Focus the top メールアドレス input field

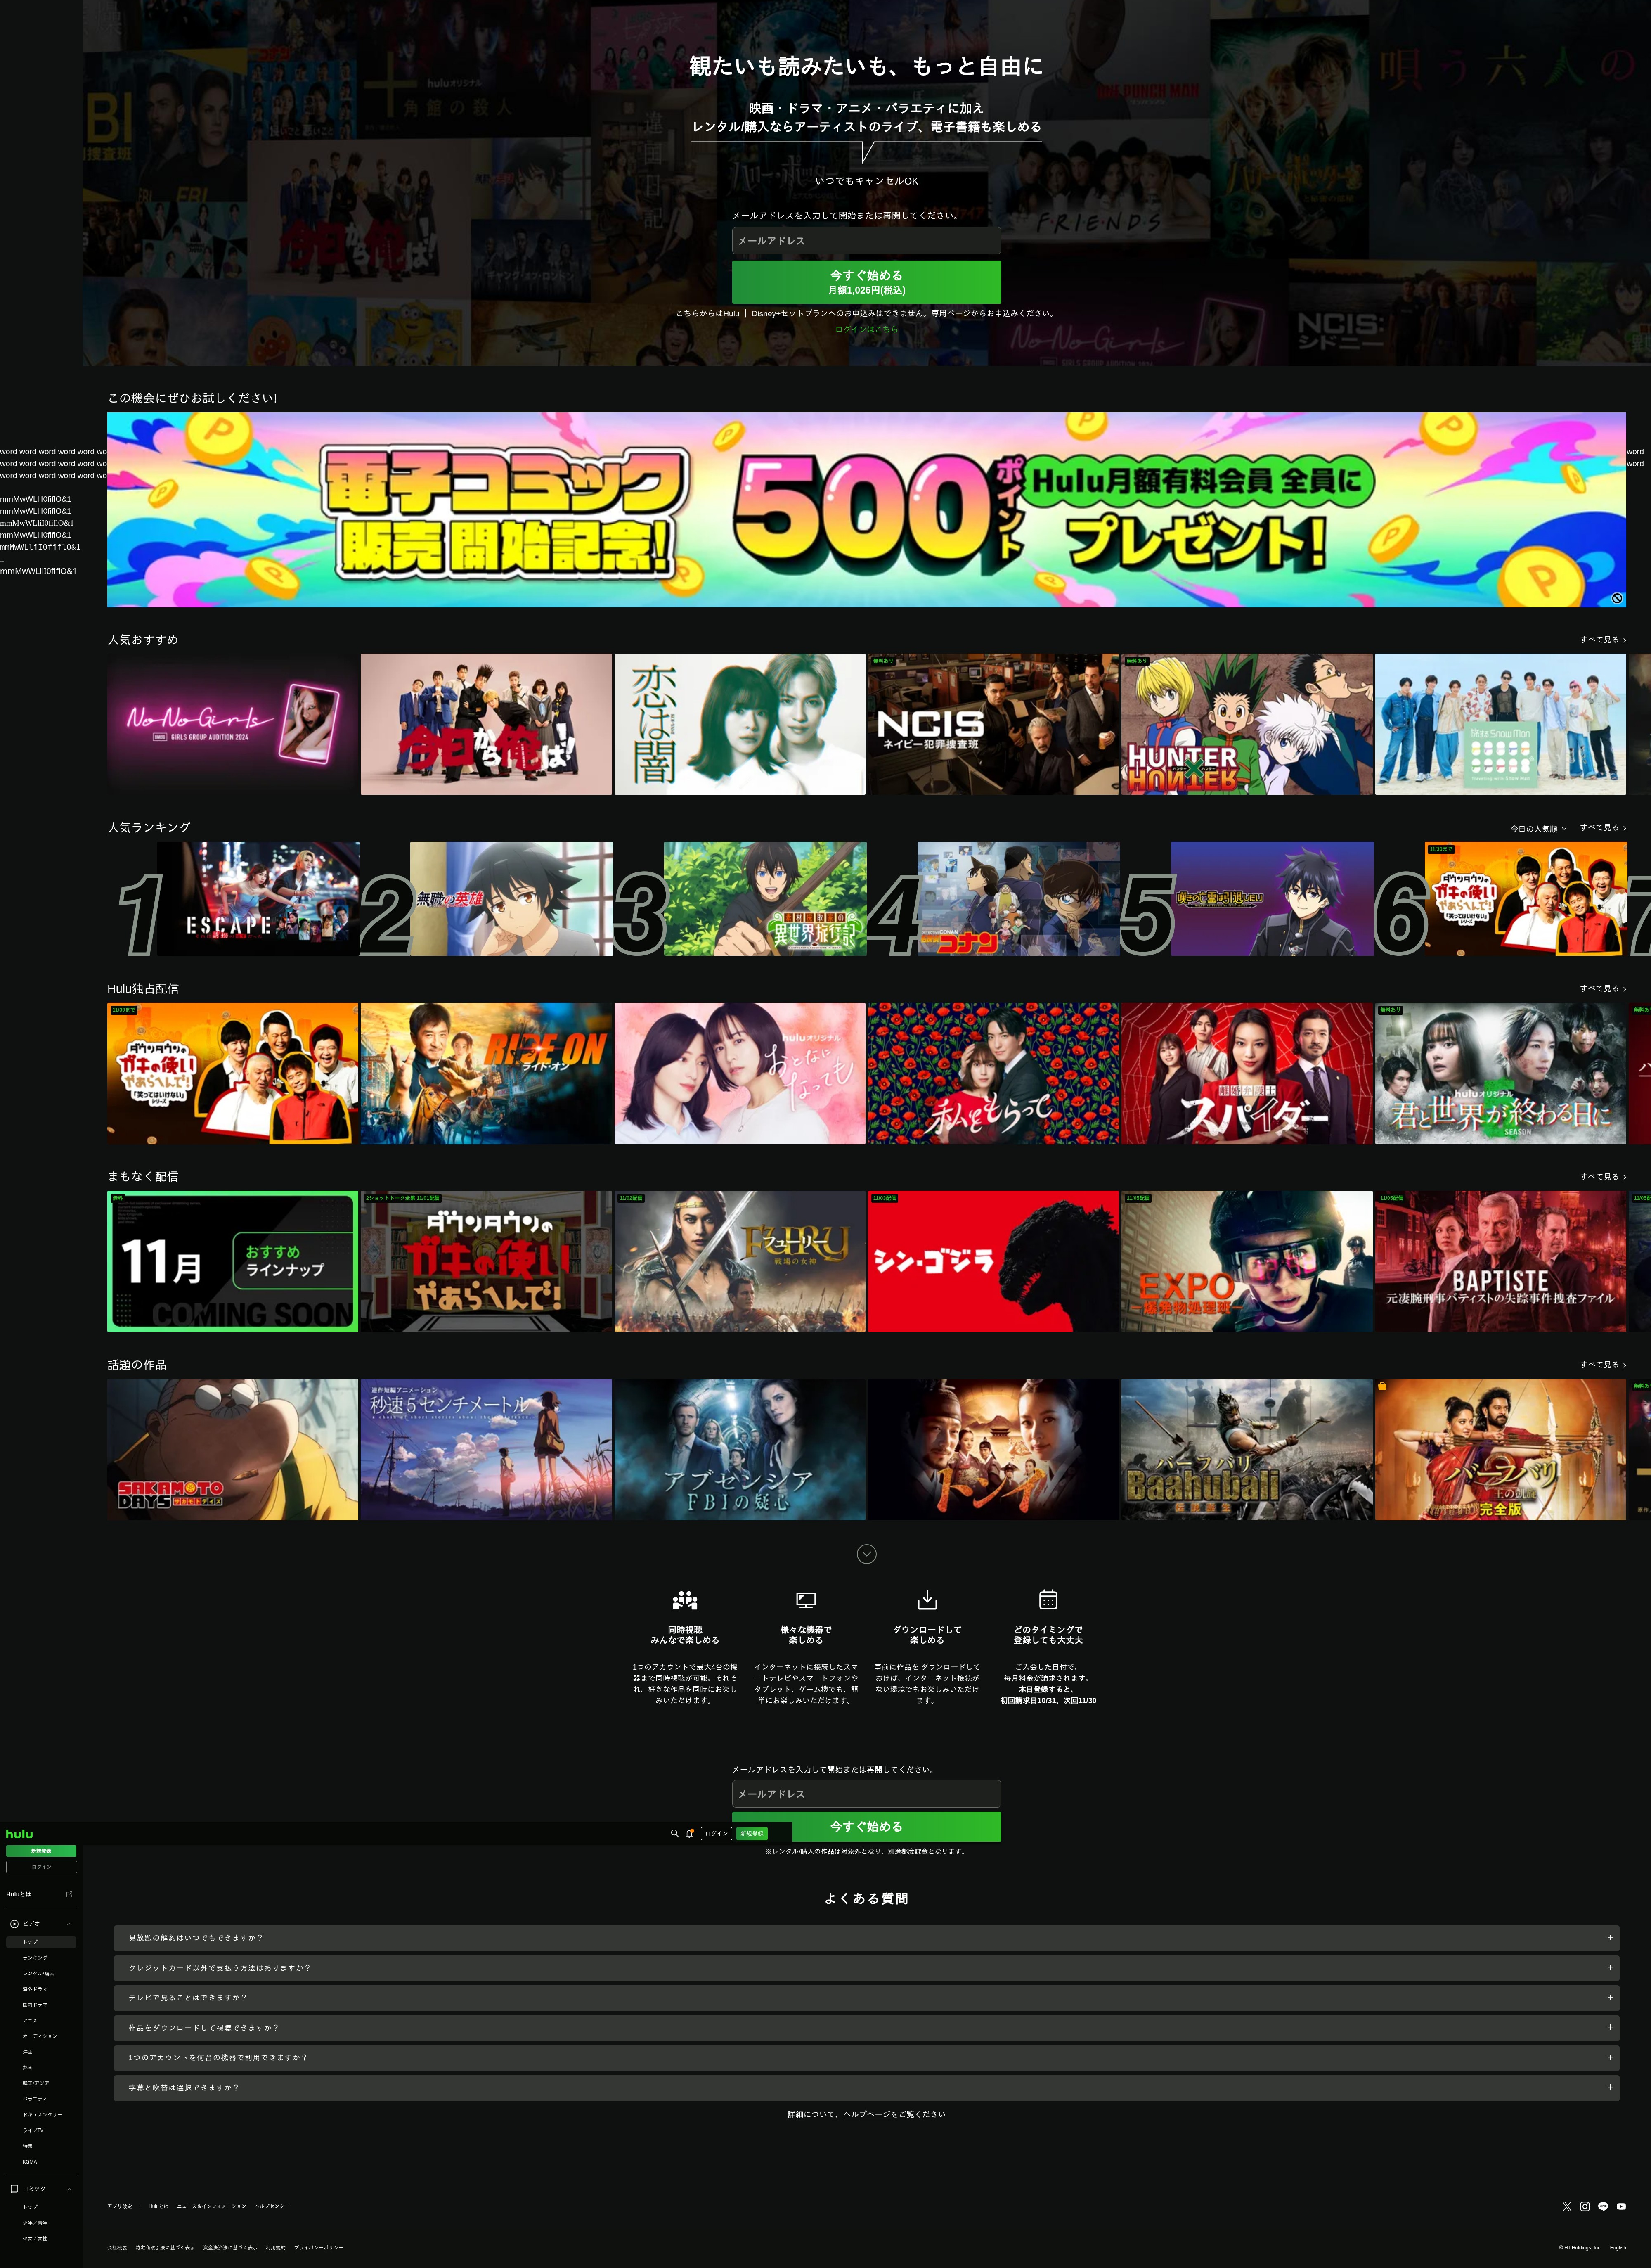click(x=866, y=241)
